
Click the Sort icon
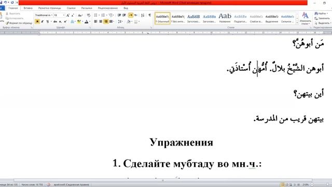coord(143,15)
